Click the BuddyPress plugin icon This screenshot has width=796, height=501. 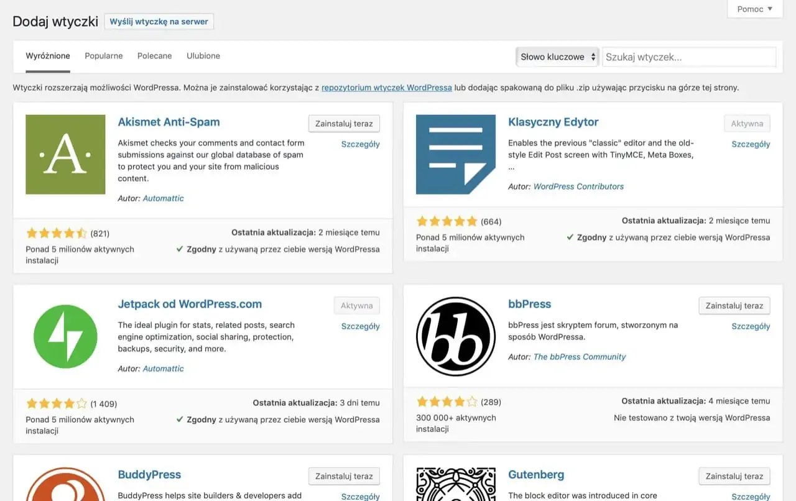point(65,485)
